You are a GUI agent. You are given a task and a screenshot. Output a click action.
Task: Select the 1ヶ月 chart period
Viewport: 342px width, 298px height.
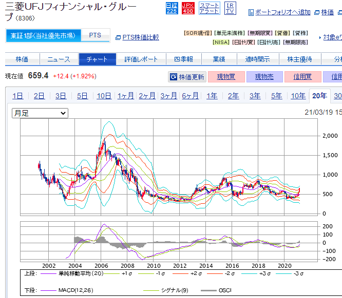[x=126, y=96]
